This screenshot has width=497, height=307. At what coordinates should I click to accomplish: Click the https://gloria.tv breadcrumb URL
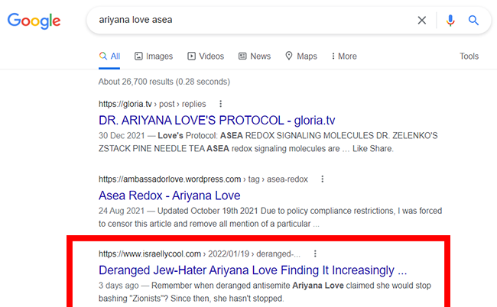pos(152,104)
